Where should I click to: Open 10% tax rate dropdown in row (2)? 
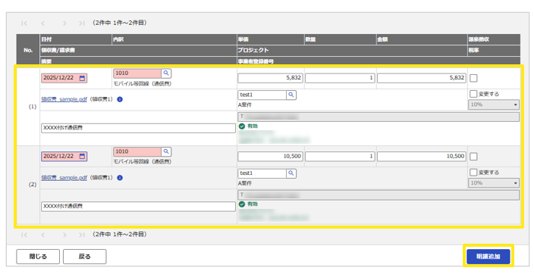[x=494, y=183]
